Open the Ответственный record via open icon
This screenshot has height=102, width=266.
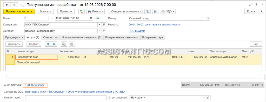(x=208, y=98)
